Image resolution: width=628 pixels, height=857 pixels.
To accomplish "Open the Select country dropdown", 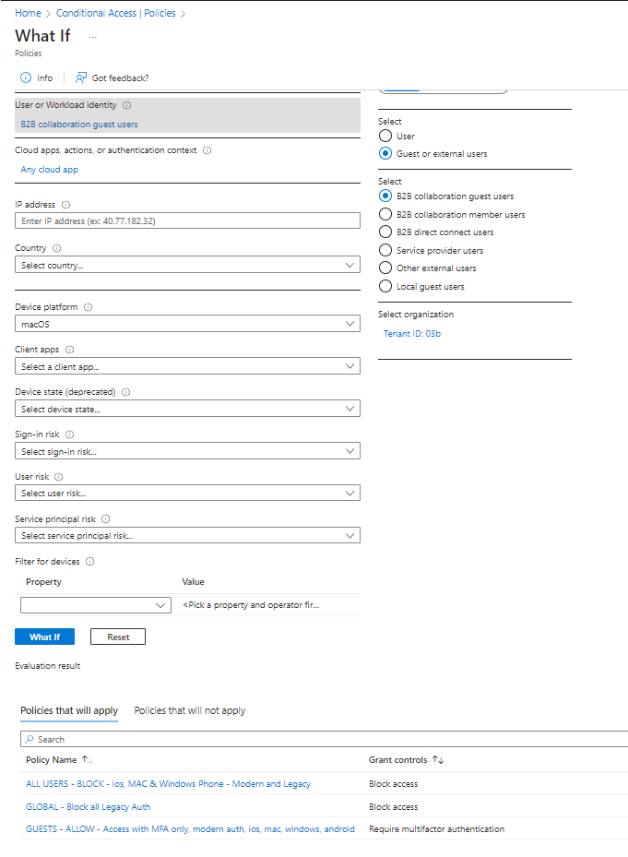I will point(187,265).
